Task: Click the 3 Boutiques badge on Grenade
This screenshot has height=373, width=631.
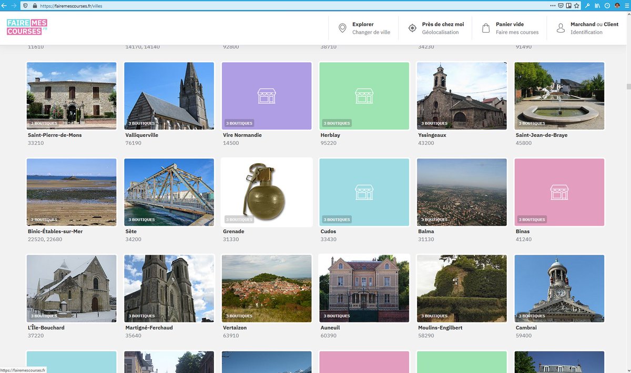Action: 239,219
